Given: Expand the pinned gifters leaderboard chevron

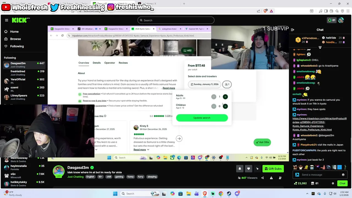Looking at the screenshot, I should tap(320, 48).
